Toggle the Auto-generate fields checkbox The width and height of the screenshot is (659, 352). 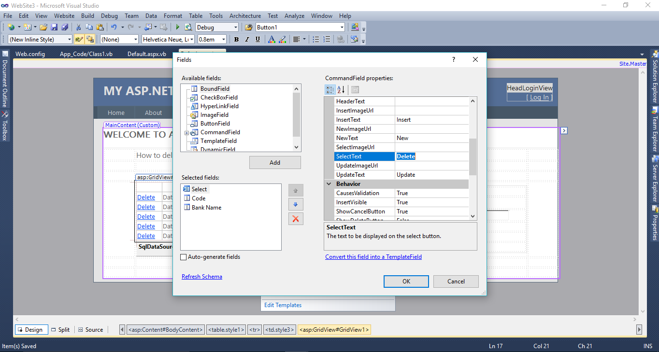tap(183, 257)
